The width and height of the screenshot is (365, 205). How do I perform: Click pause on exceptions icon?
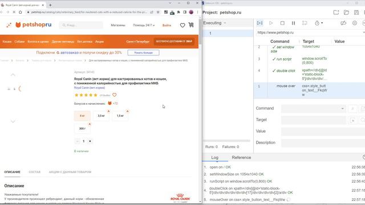pos(355,23)
